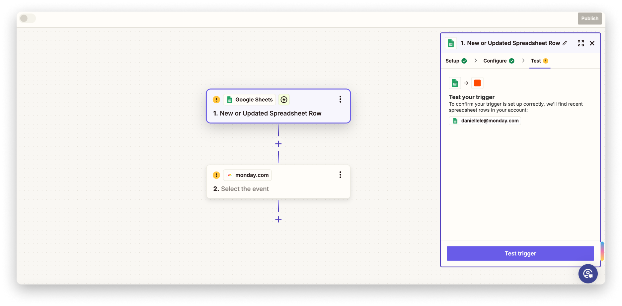Click the chevron between Configure and Test
This screenshot has height=306, width=622.
pyautogui.click(x=523, y=61)
